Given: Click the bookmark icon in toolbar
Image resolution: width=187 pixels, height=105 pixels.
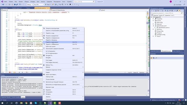Looking at the screenshot, I should click(x=70, y=5).
